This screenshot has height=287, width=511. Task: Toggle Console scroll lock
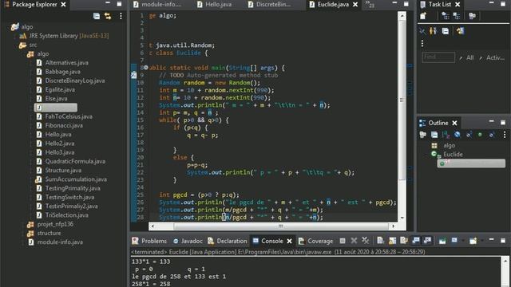(392, 241)
